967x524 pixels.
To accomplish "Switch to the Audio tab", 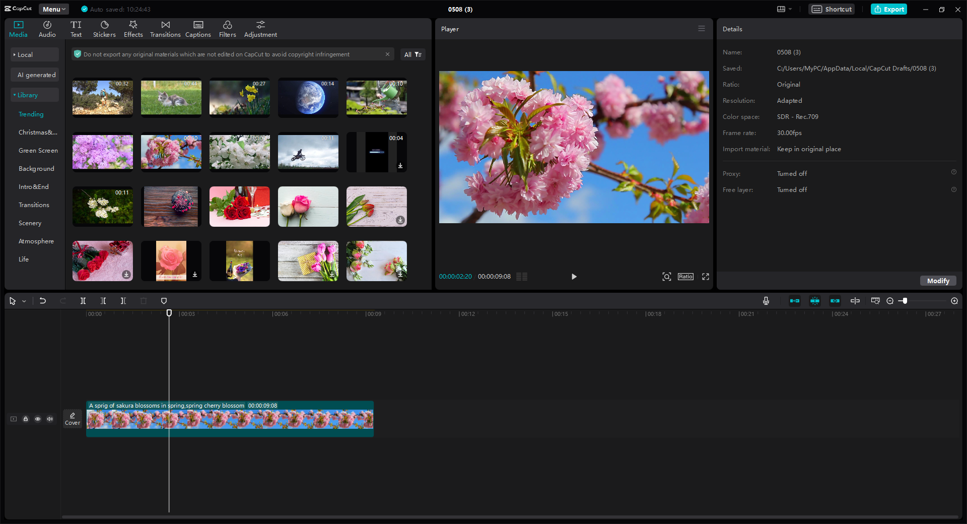I will pyautogui.click(x=46, y=28).
